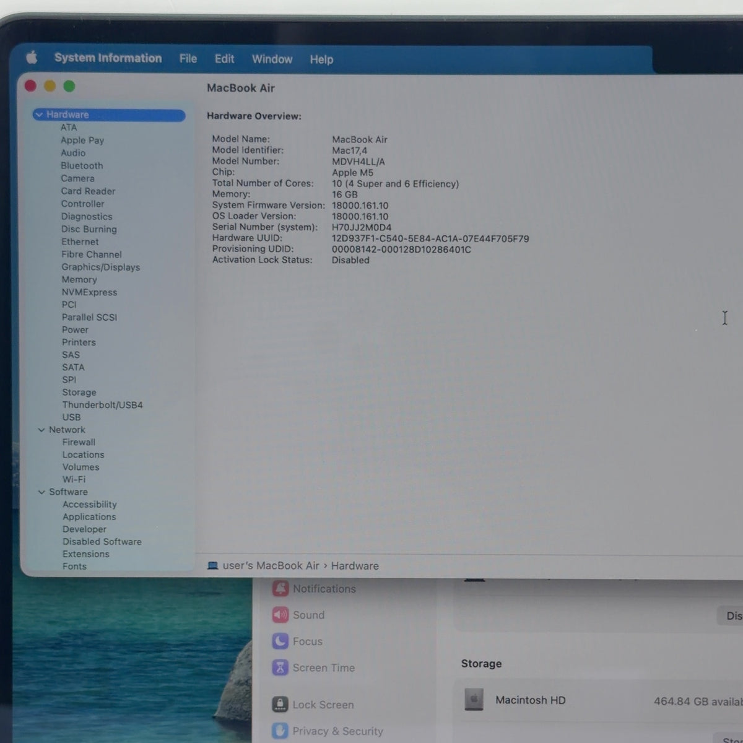The height and width of the screenshot is (743, 743).
Task: Collapse the Software section
Action: click(x=41, y=492)
